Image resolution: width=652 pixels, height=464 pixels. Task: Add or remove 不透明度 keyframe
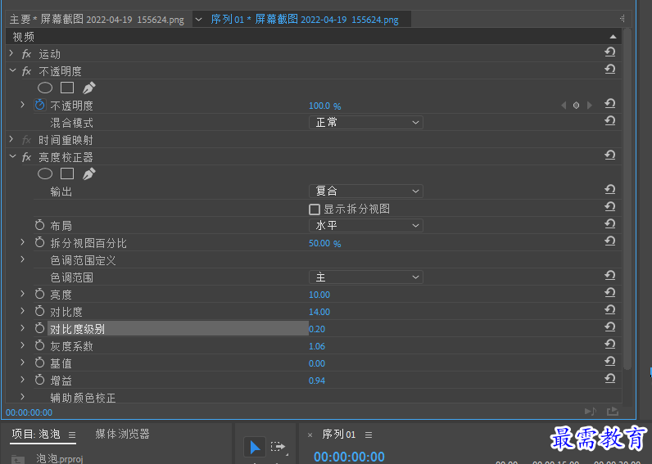[x=577, y=105]
